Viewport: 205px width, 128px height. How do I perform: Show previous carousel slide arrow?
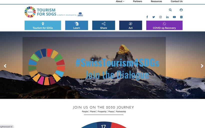5,66
